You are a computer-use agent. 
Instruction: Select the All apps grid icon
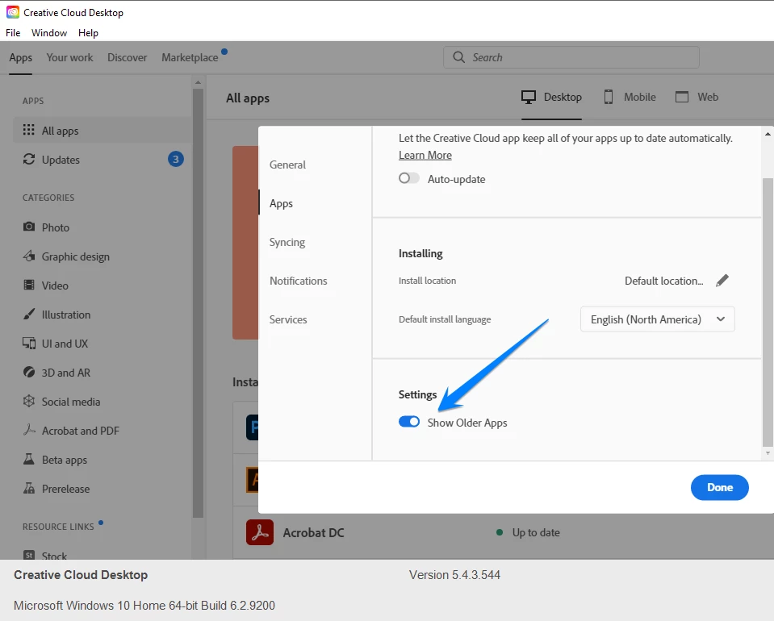28,130
